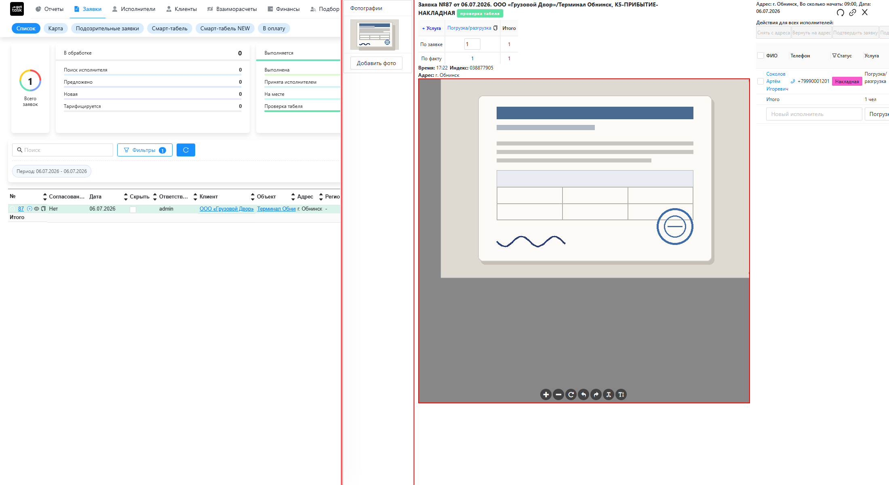Viewport: 889px width, 485px height.
Task: Tick the Скрыть checkbox for request 87
Action: tap(133, 209)
